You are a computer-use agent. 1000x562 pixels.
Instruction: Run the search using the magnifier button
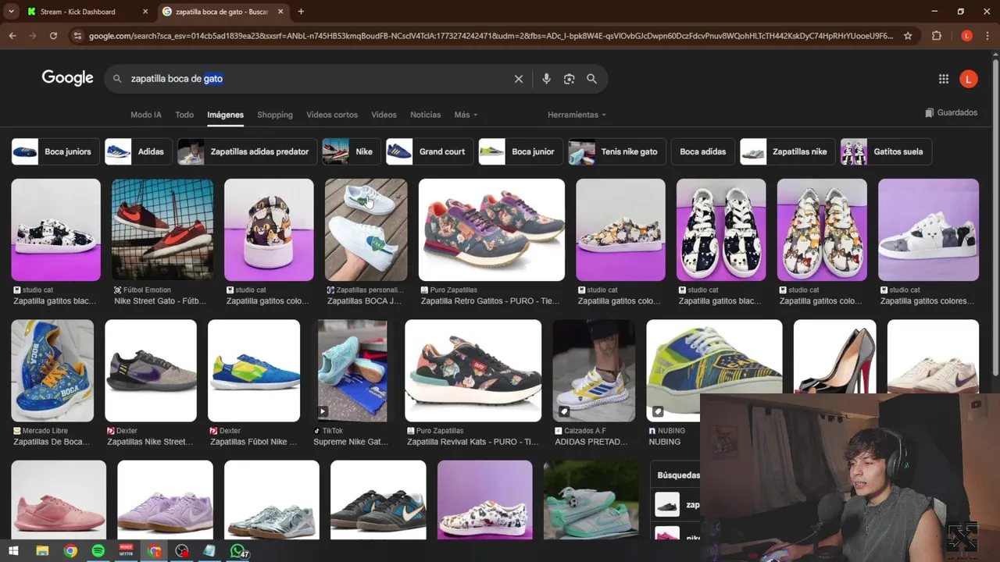point(591,79)
